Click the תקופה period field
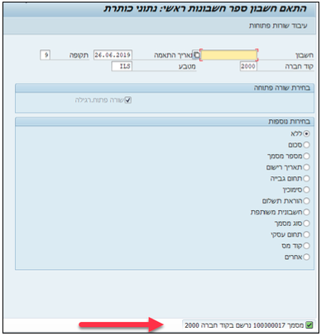Screen dimensions: 321x336 coord(46,55)
